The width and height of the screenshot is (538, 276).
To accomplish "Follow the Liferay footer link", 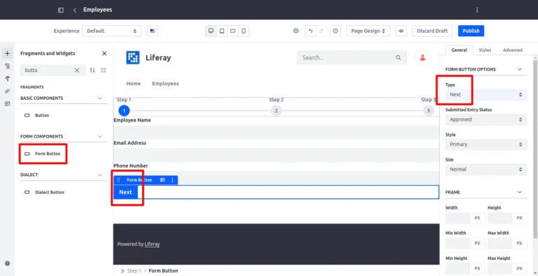I will point(152,244).
